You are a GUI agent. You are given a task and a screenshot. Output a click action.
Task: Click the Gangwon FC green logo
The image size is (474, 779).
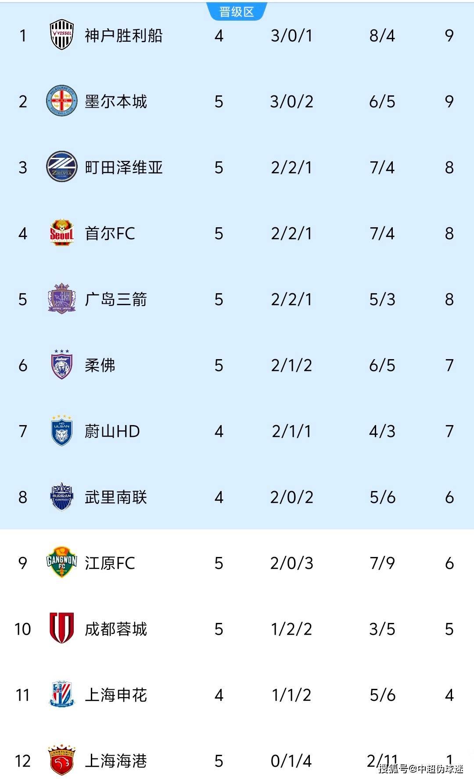coord(61,562)
